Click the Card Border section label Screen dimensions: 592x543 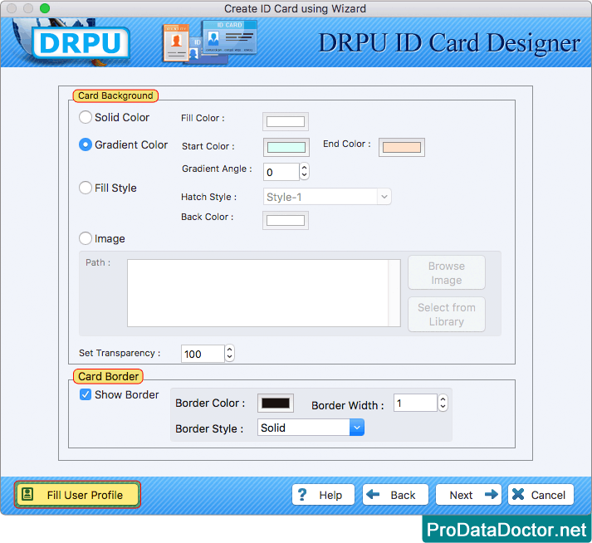(x=109, y=376)
